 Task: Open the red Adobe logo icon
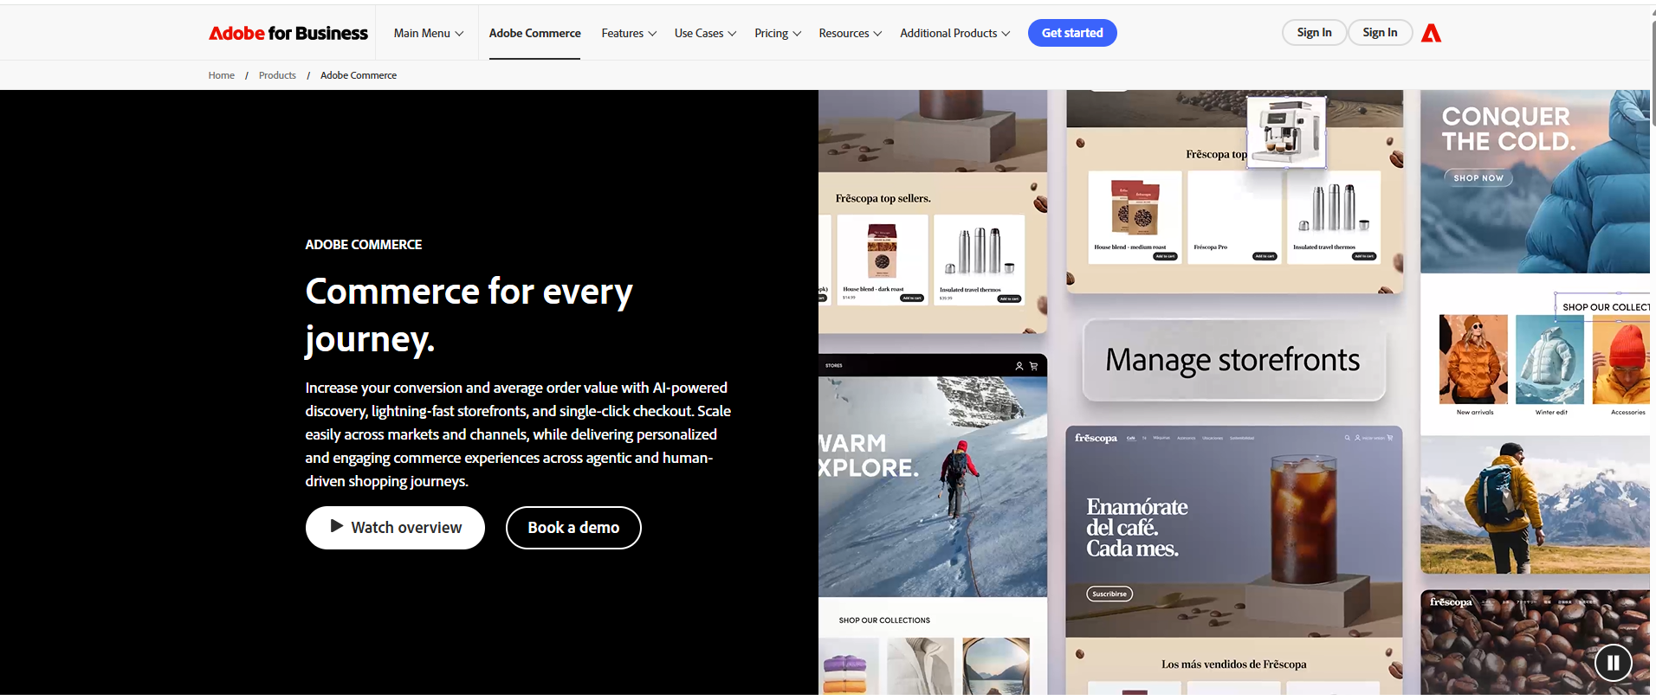(1432, 33)
